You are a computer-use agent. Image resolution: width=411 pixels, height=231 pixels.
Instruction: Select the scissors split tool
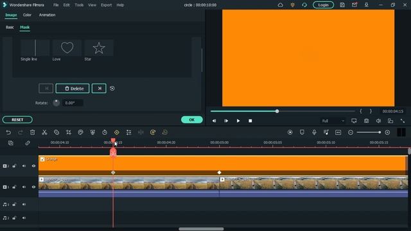coord(44,132)
